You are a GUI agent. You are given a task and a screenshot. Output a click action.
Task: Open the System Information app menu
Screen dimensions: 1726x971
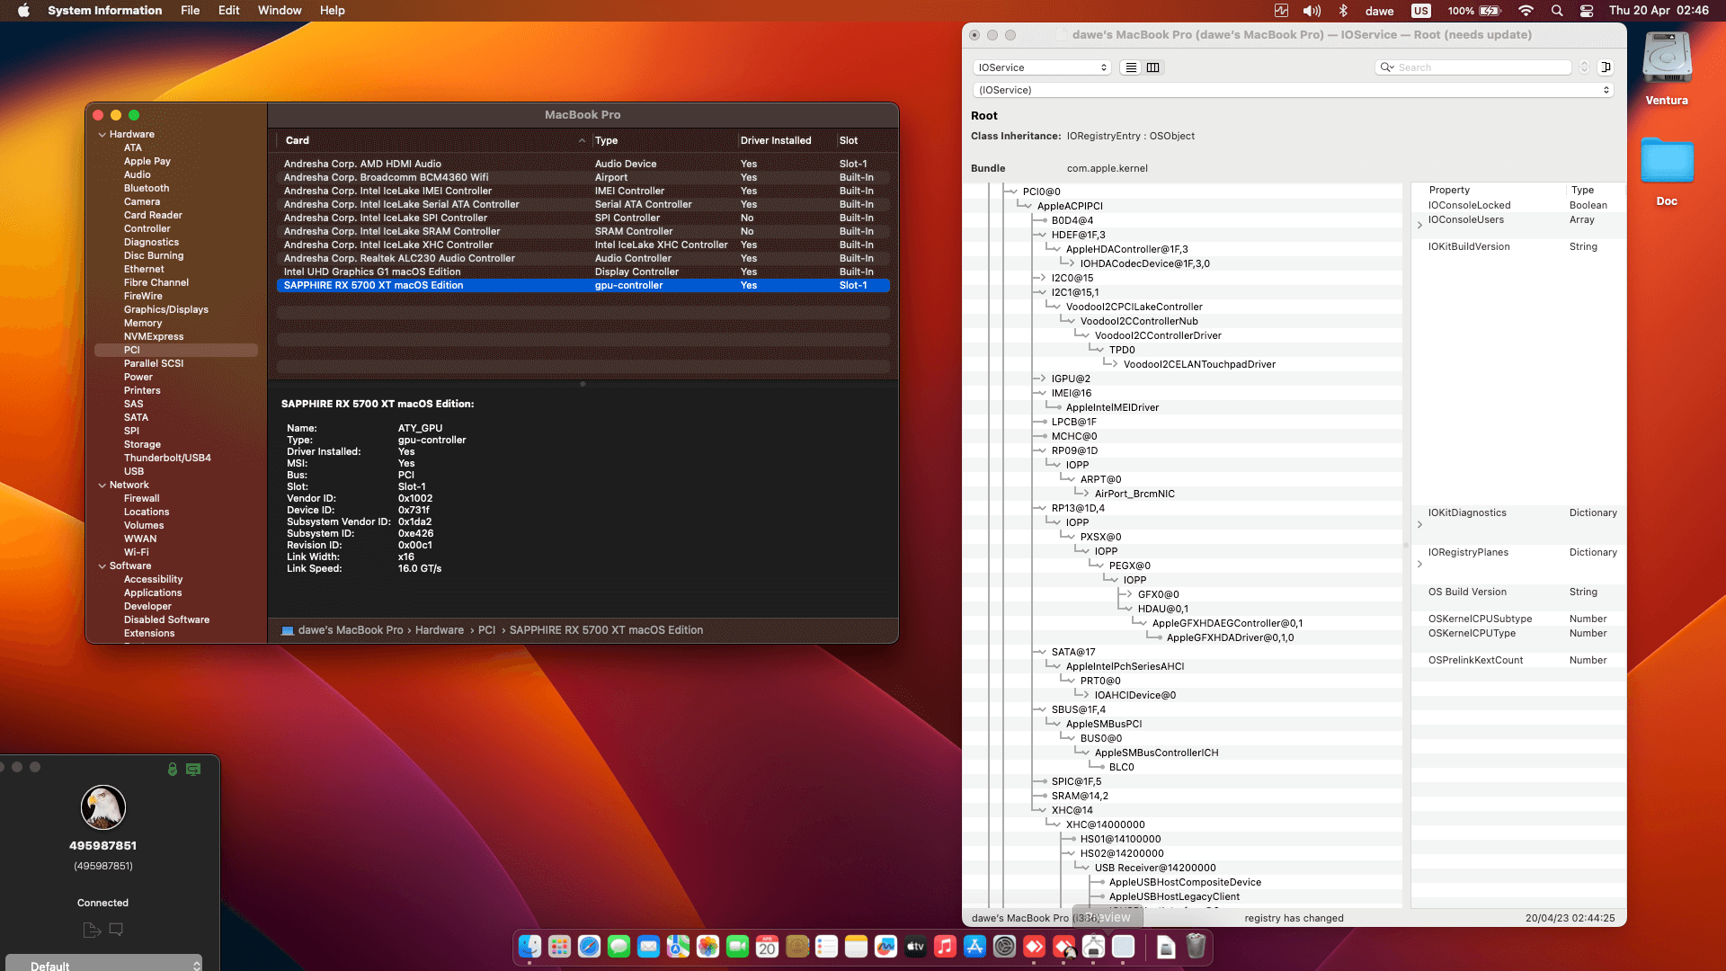[105, 11]
